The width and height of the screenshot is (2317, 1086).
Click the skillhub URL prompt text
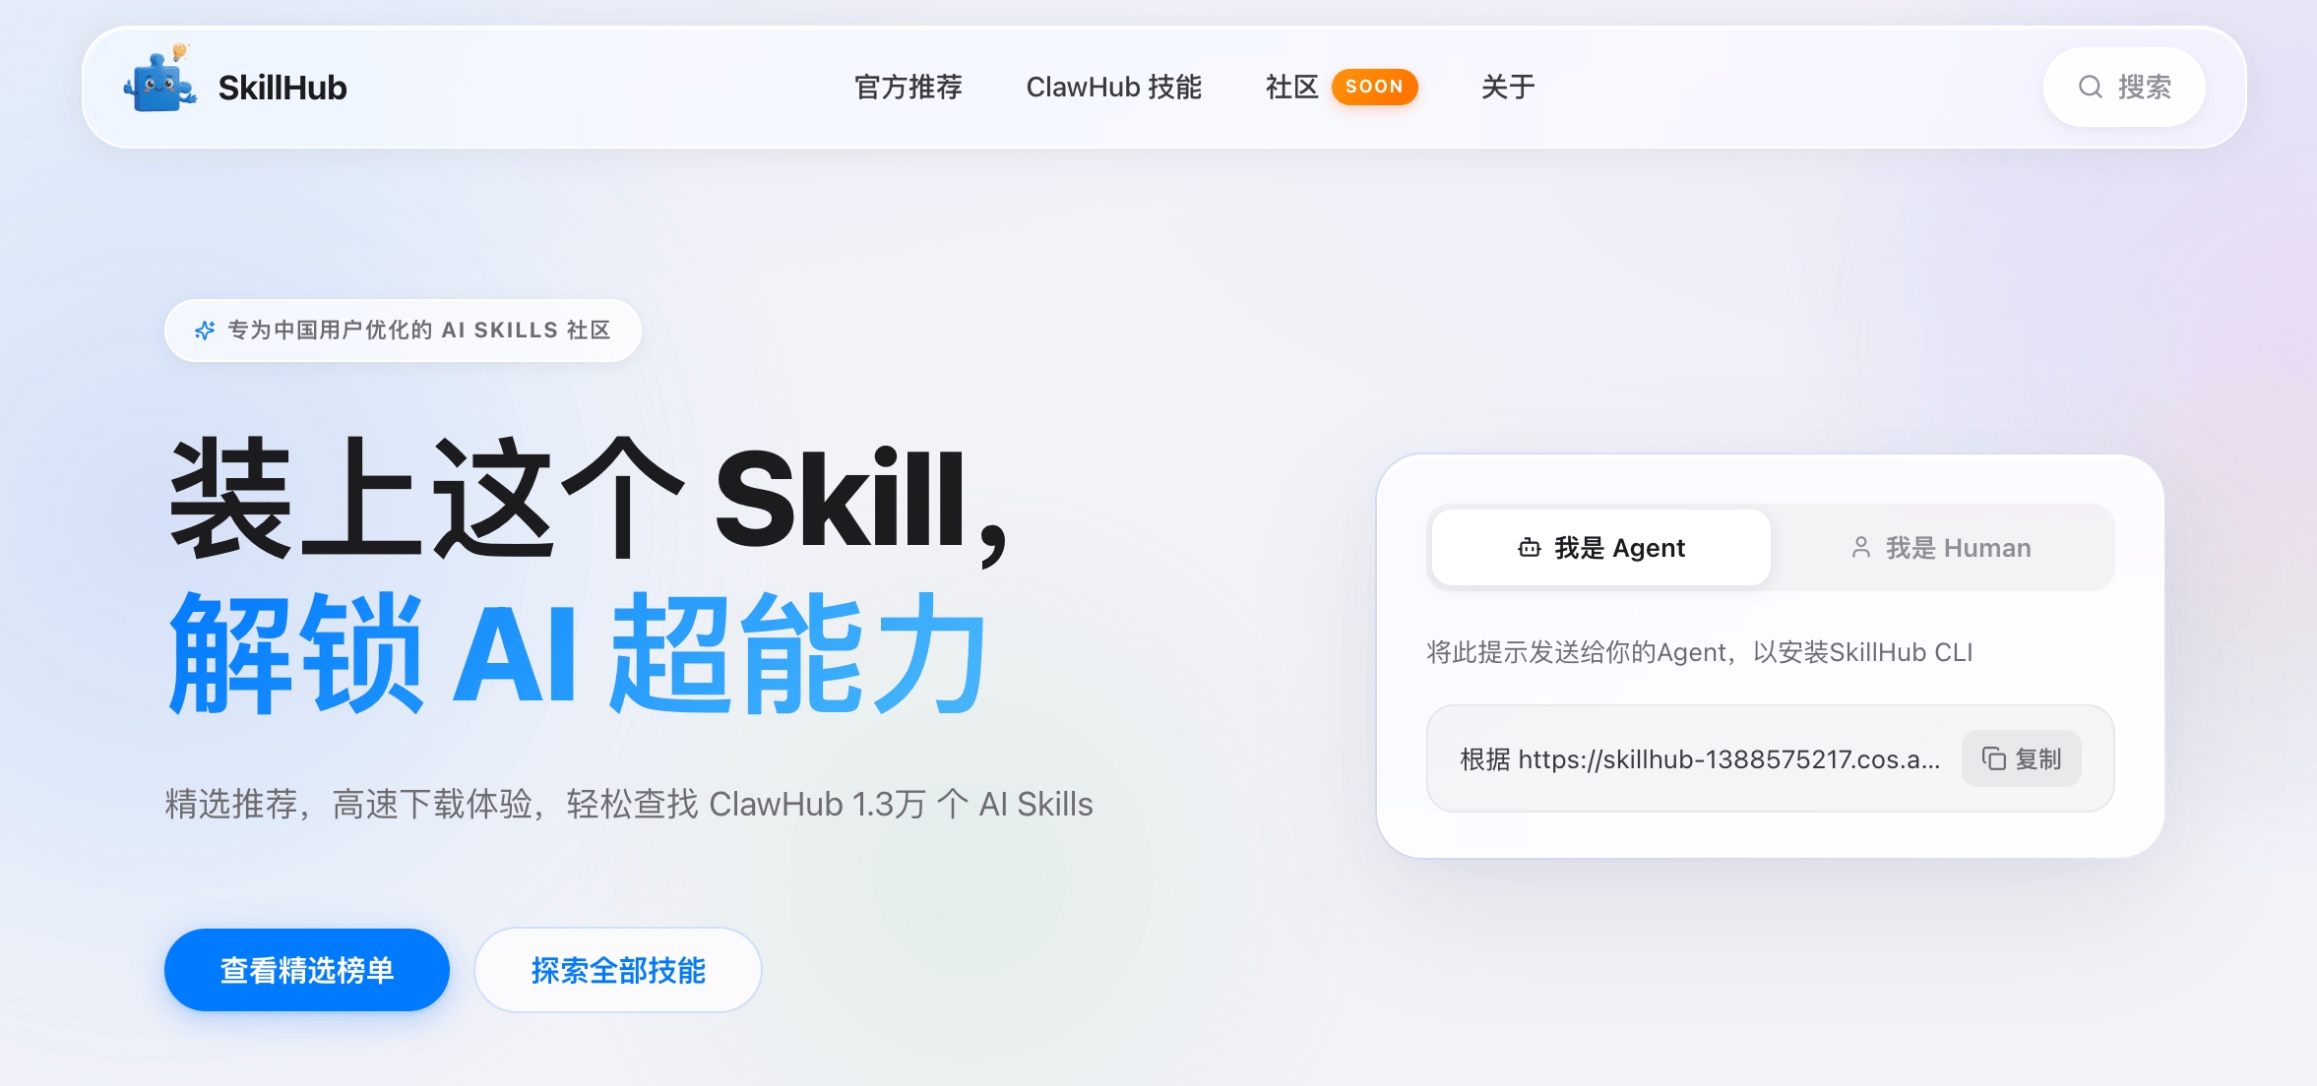coord(1700,759)
